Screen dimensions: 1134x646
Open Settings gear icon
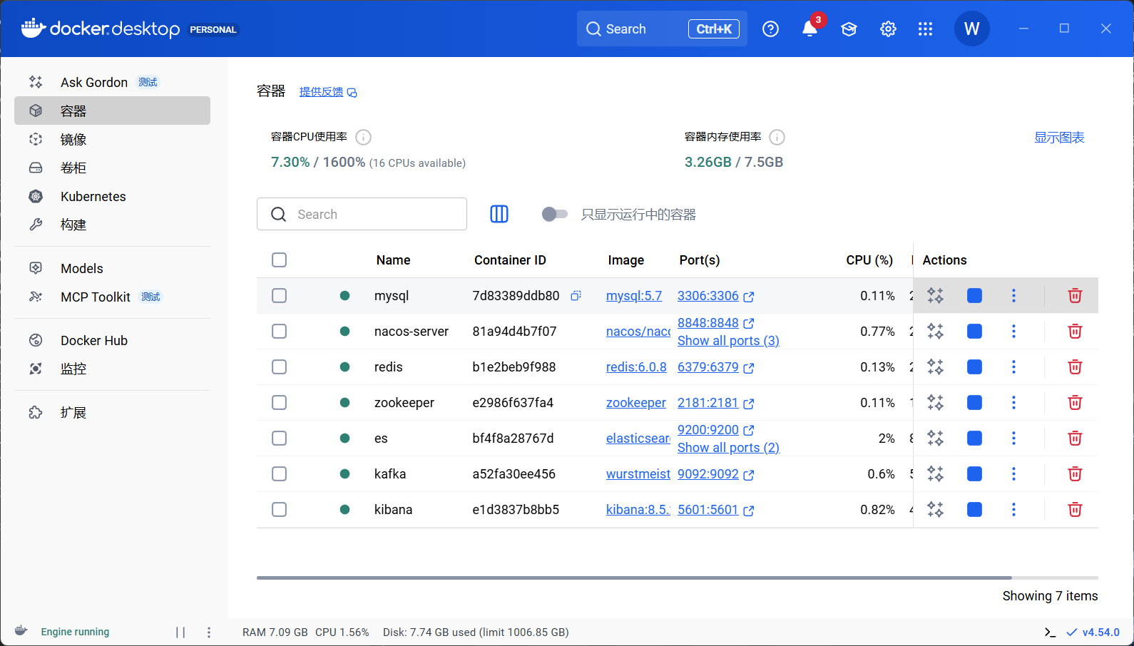click(888, 29)
